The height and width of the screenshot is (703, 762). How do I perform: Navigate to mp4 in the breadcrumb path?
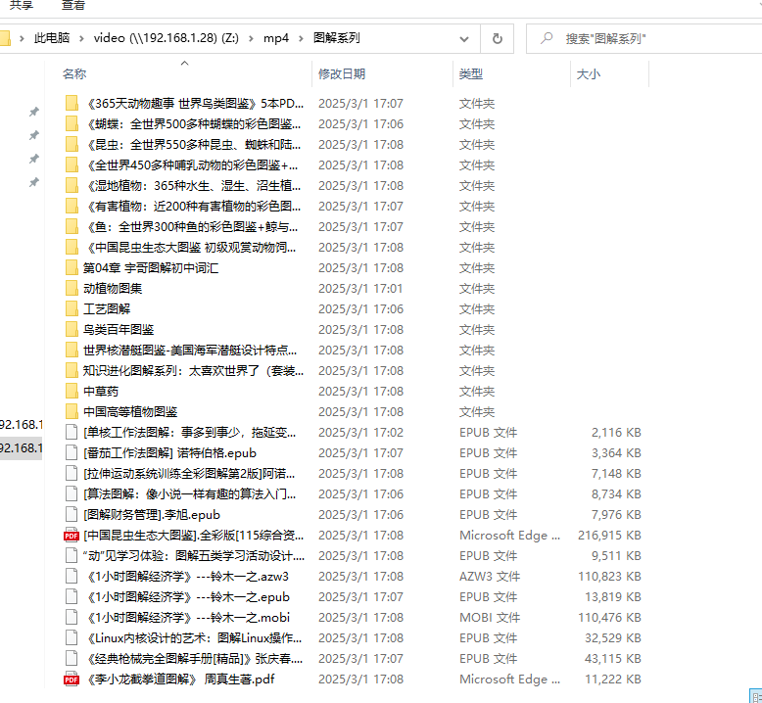tap(276, 38)
